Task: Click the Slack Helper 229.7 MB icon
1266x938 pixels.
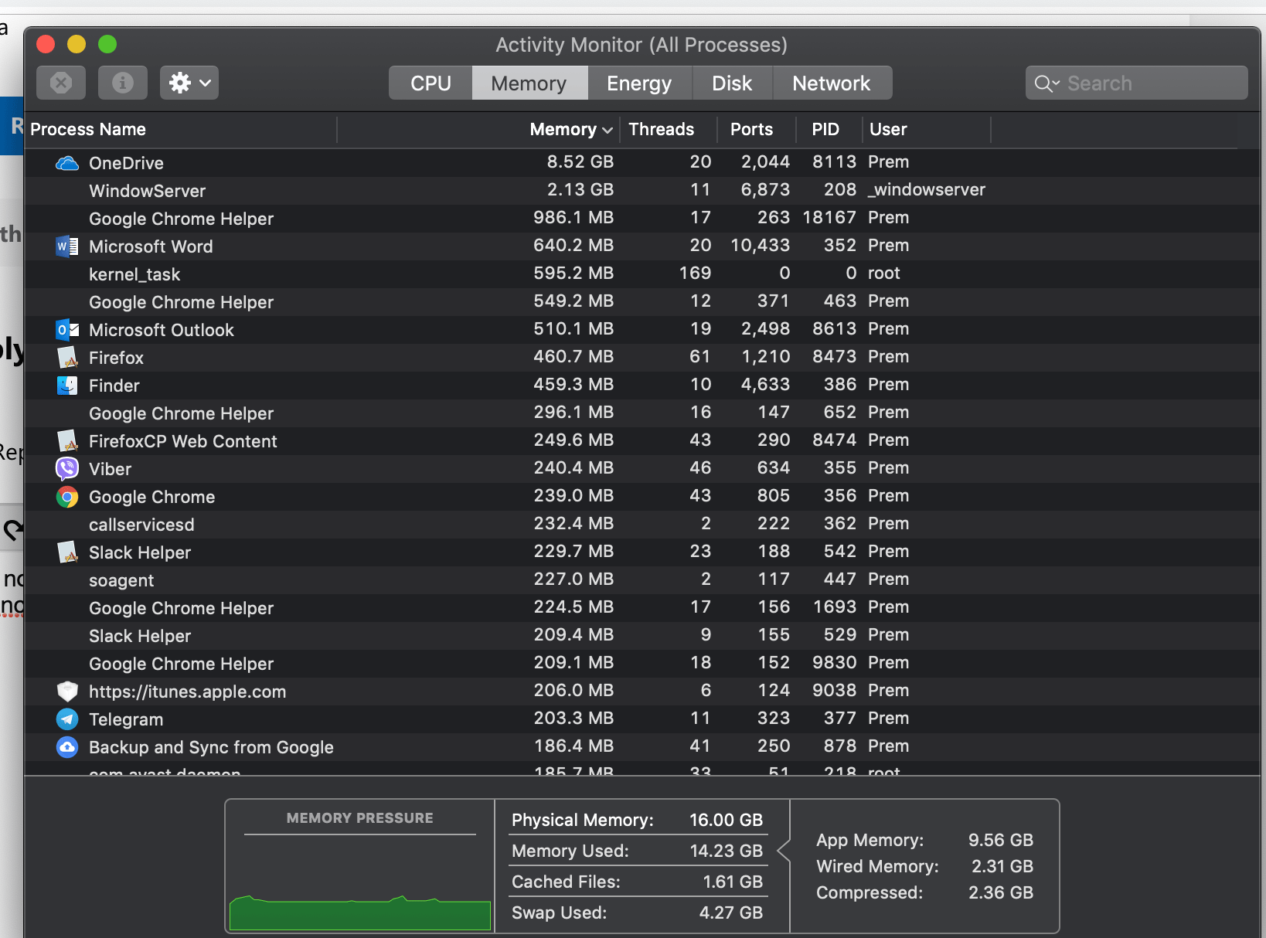Action: click(x=67, y=552)
